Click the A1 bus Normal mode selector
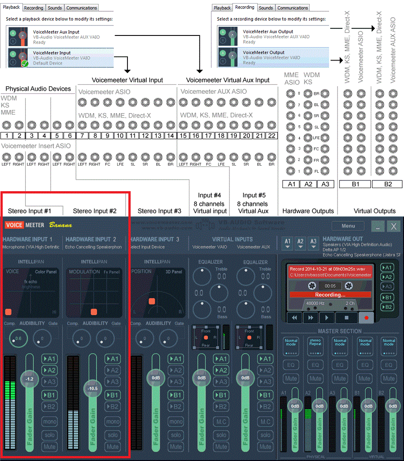This screenshot has width=404, height=461. point(291,347)
